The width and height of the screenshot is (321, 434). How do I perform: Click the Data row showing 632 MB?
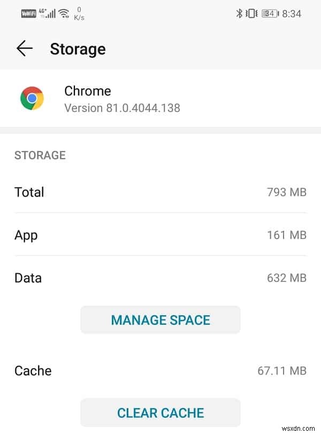[x=160, y=278]
